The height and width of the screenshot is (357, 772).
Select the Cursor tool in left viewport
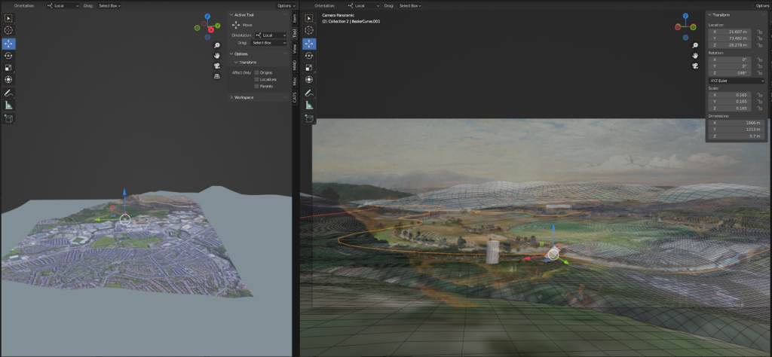click(x=8, y=30)
